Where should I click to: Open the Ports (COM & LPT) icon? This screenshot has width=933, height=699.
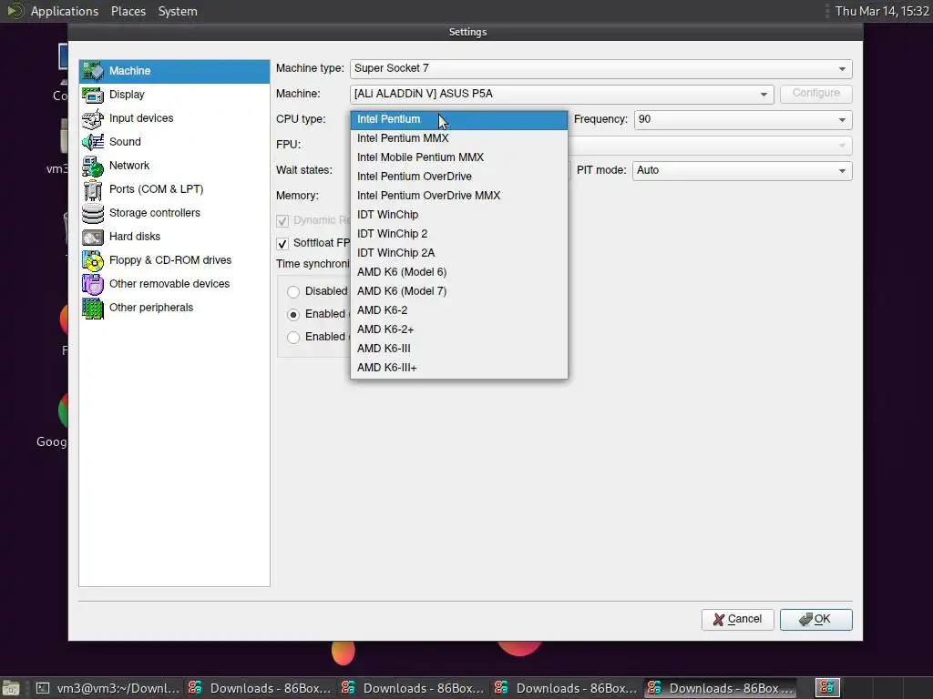[93, 189]
